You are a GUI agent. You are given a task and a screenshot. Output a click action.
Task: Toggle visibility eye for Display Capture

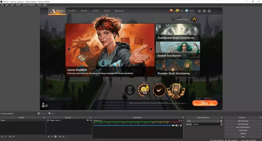point(88,120)
